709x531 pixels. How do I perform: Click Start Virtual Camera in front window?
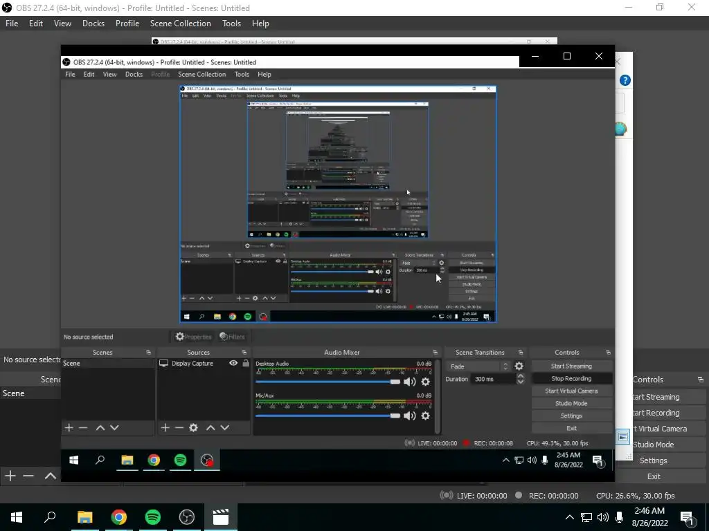[571, 391]
